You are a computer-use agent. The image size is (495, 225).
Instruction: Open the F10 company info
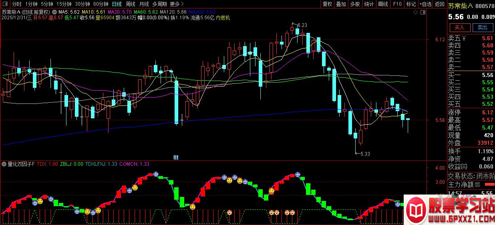pyautogui.click(x=397, y=4)
